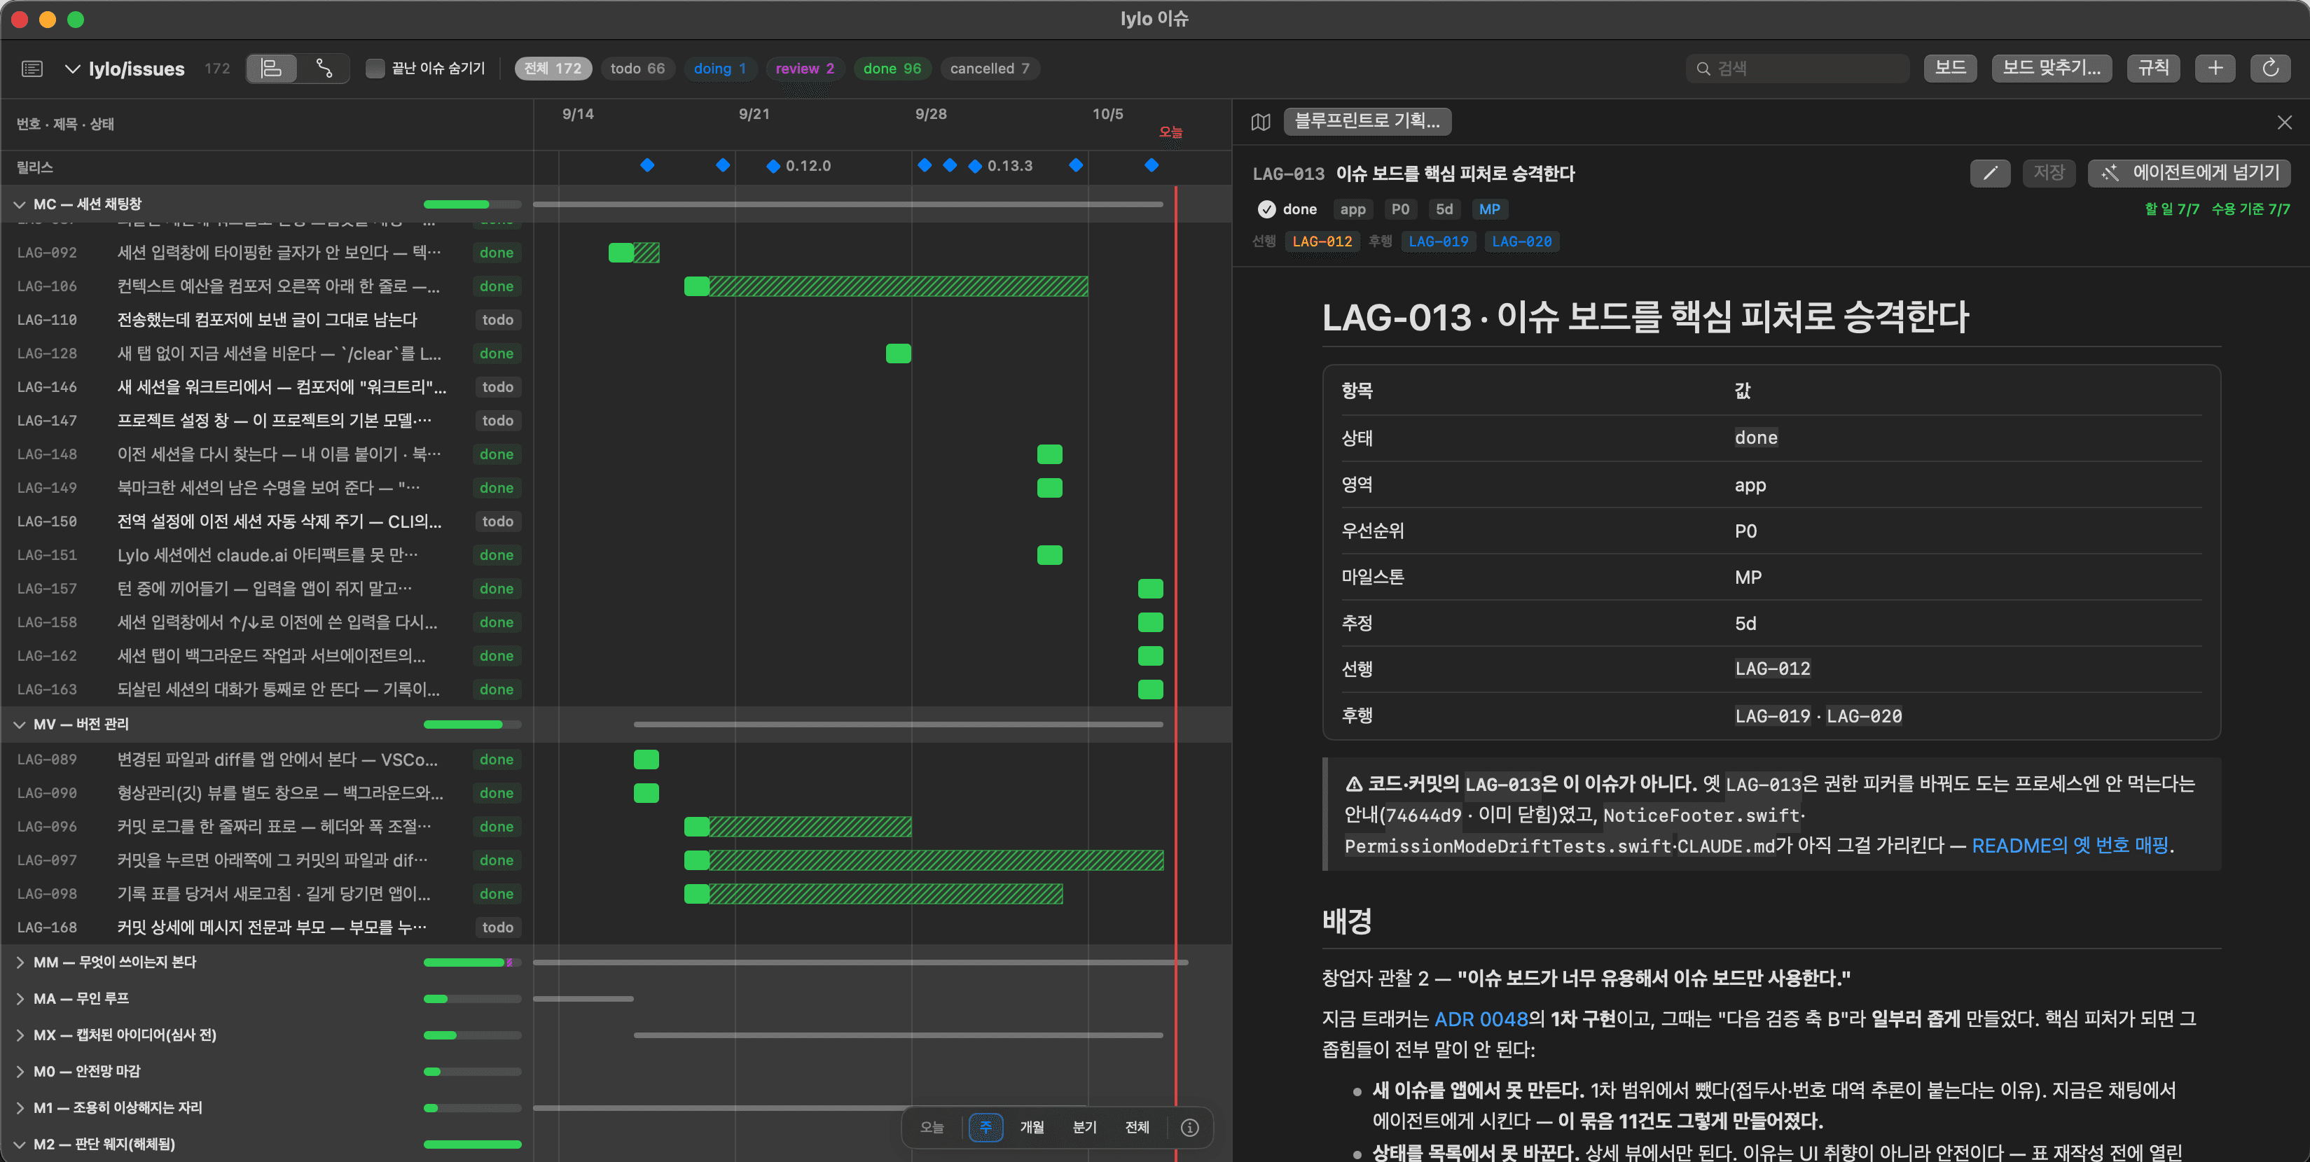Click the todo status of LAG-150
This screenshot has width=2310, height=1162.
(x=498, y=521)
